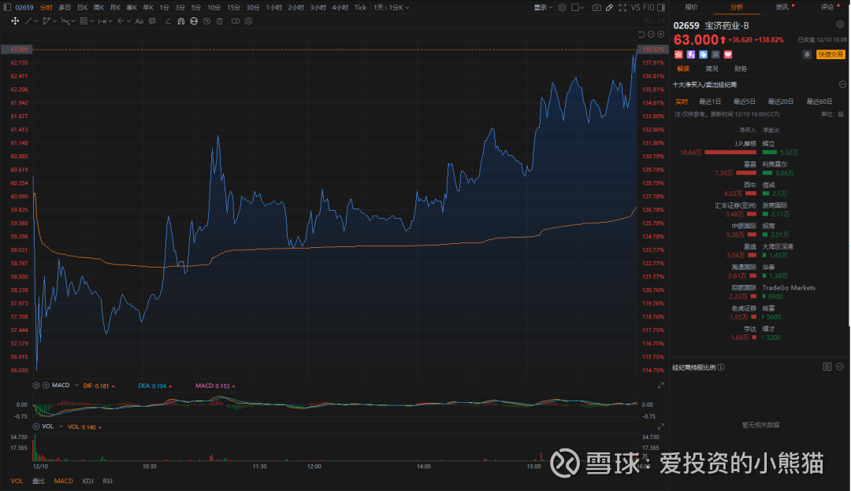Zoom in chart with plus circle

[661, 34]
